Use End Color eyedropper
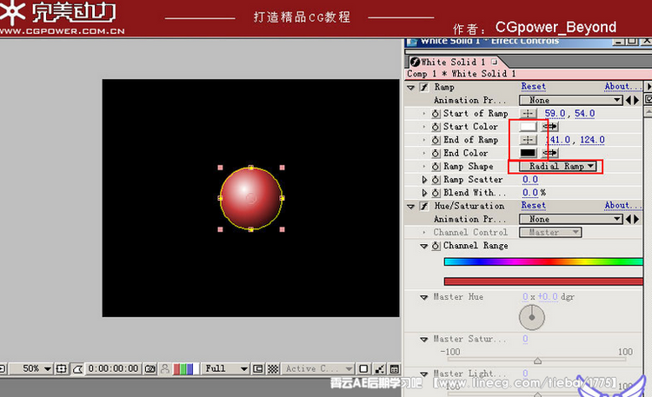Image resolution: width=652 pixels, height=397 pixels. coord(549,153)
